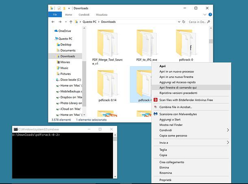Choose Aggiungi ad Accesso rapido

pos(177,82)
